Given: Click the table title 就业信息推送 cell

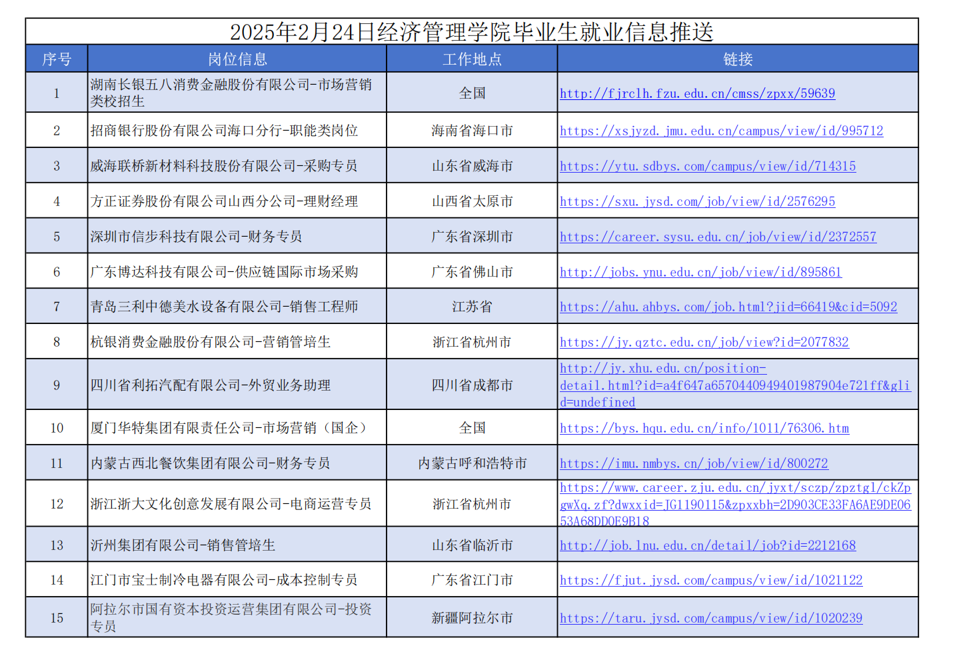Looking at the screenshot, I should pos(472,32).
